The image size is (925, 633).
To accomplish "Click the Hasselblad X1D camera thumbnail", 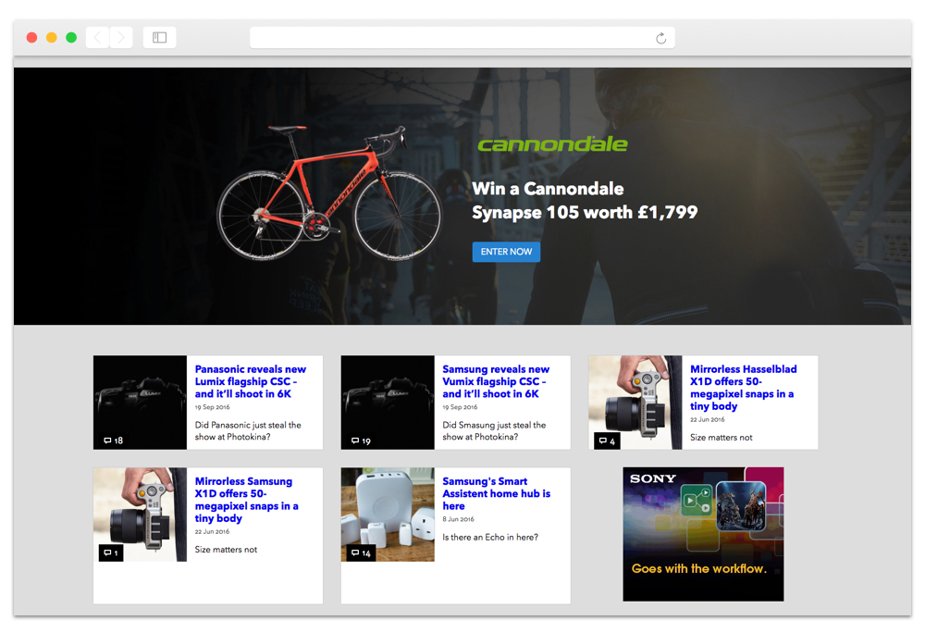I will click(x=635, y=403).
